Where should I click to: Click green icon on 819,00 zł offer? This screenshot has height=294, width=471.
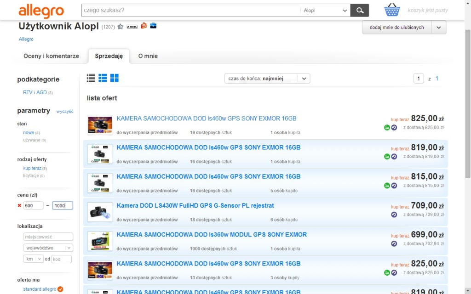pyautogui.click(x=387, y=157)
